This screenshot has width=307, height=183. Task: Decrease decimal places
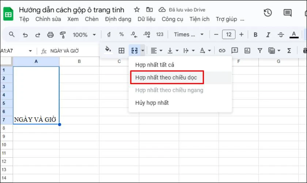pos(134,34)
